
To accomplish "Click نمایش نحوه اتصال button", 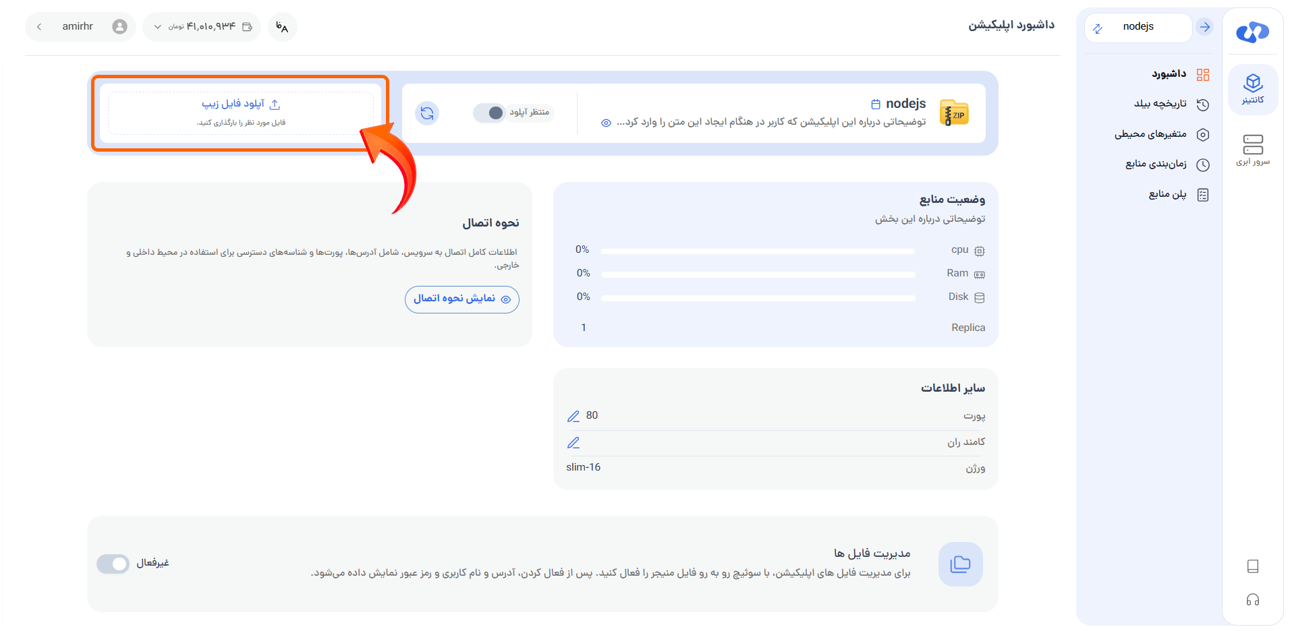I will pos(462,299).
